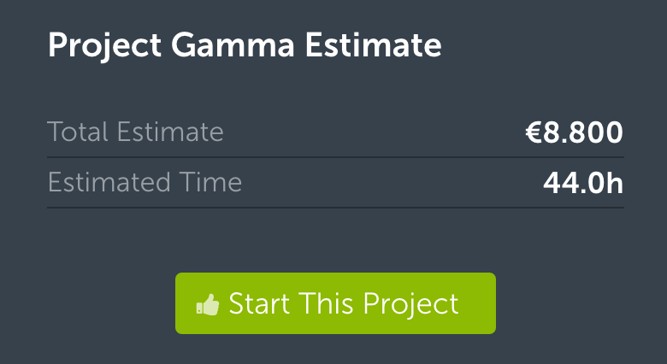Screen dimensions: 667x364
Task: Select the Project Gamma Estimate heading
Action: point(245,46)
